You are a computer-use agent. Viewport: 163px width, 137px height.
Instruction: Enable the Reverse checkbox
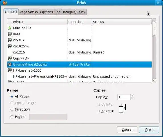pyautogui.click(x=98, y=111)
